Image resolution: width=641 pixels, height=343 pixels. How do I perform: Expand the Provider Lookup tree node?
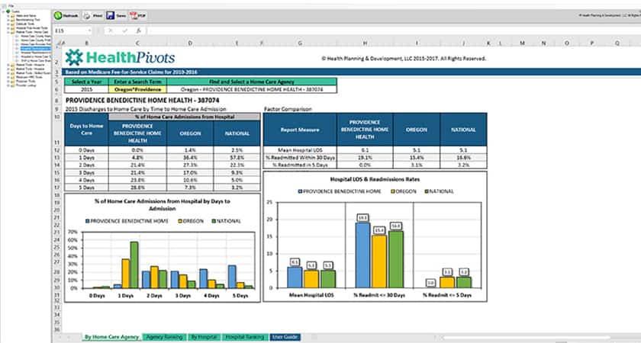coord(8,85)
